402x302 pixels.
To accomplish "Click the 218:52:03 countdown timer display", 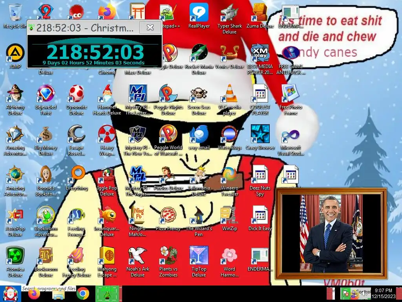I will coord(95,52).
